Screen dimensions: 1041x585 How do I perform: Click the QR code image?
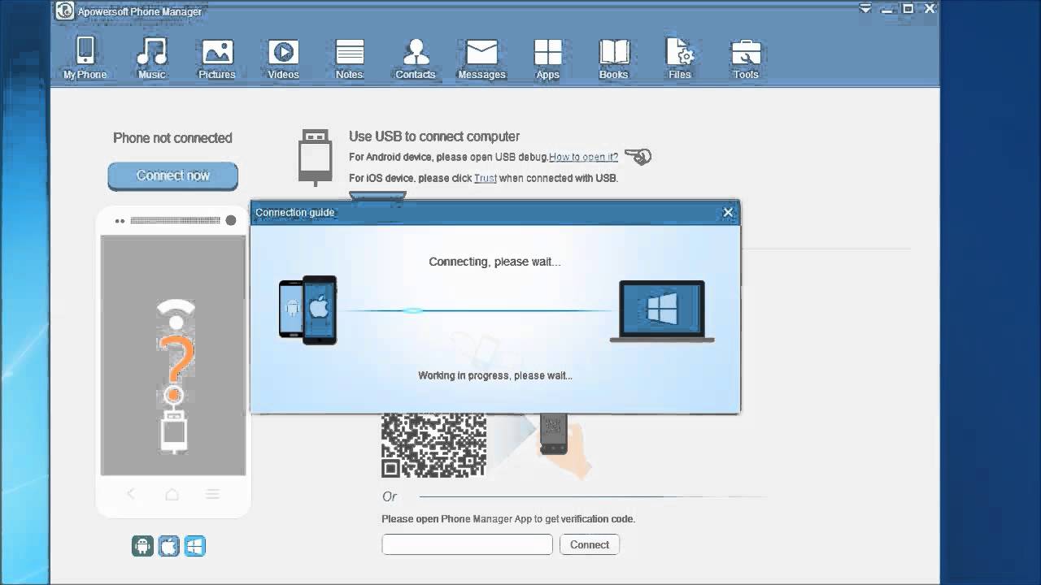tap(434, 445)
